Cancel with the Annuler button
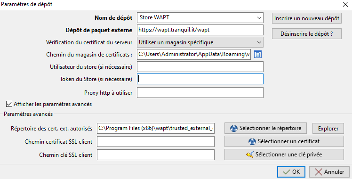352x179 pixels. click(x=329, y=172)
